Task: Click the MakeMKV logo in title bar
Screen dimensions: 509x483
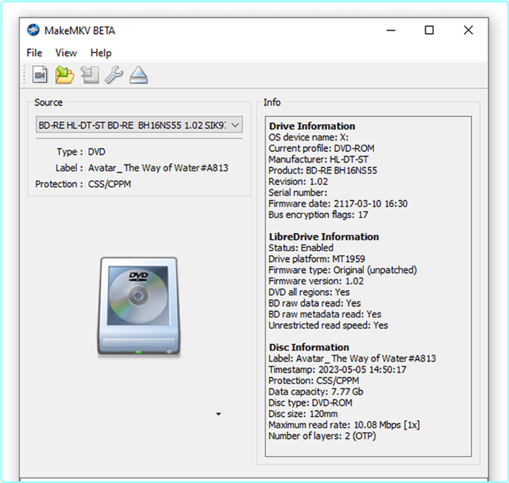Action: (x=33, y=30)
